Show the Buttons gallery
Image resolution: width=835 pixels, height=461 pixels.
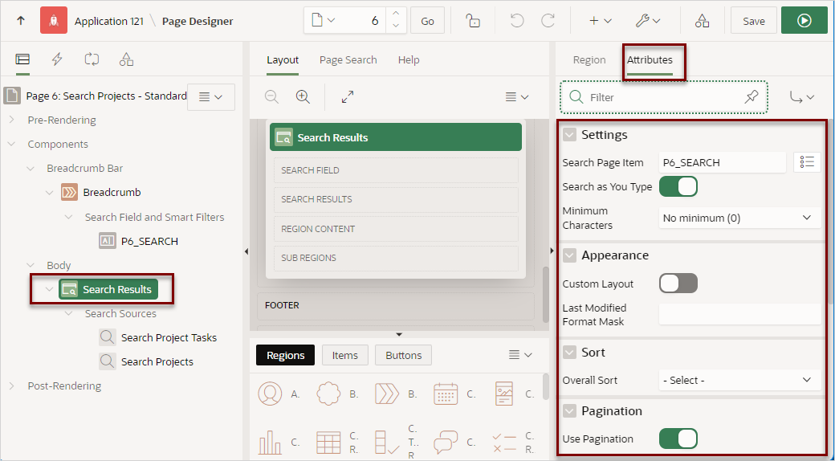coord(404,355)
